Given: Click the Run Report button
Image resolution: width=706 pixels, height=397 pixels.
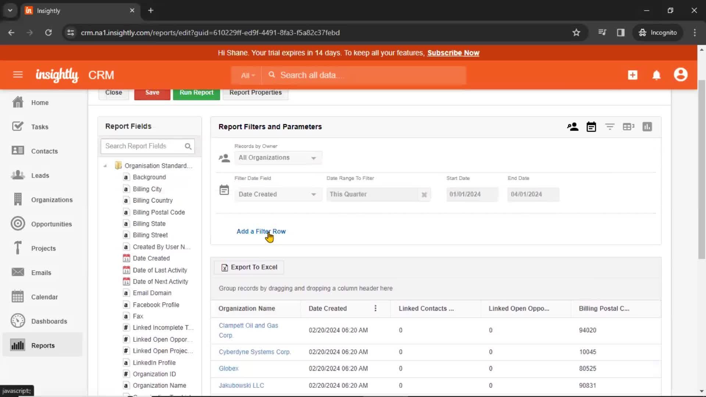Looking at the screenshot, I should point(196,93).
